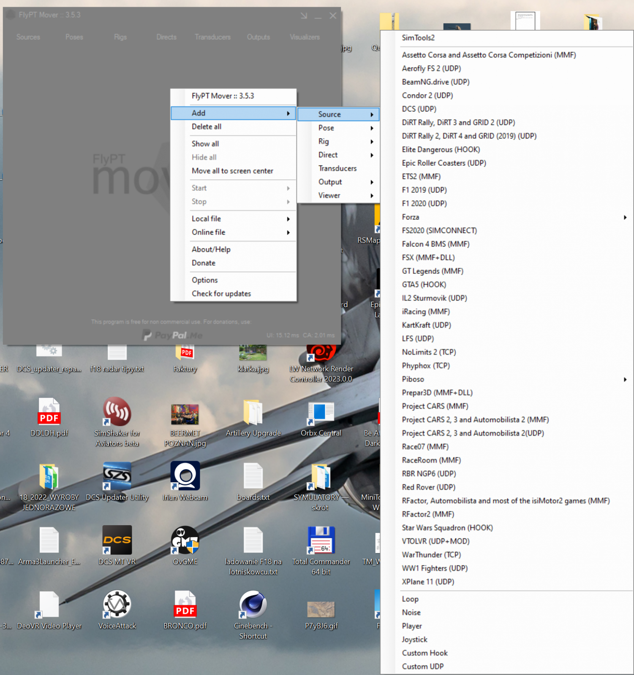Select Show all menu entry
The image size is (634, 675).
click(234, 144)
